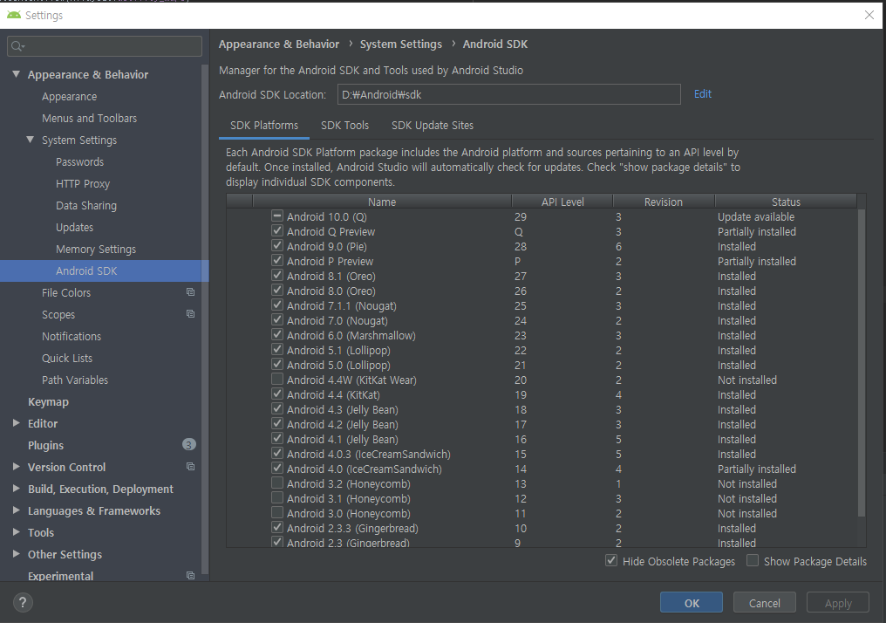The width and height of the screenshot is (886, 623).
Task: Select the SDK Platforms tab
Action: tap(264, 126)
